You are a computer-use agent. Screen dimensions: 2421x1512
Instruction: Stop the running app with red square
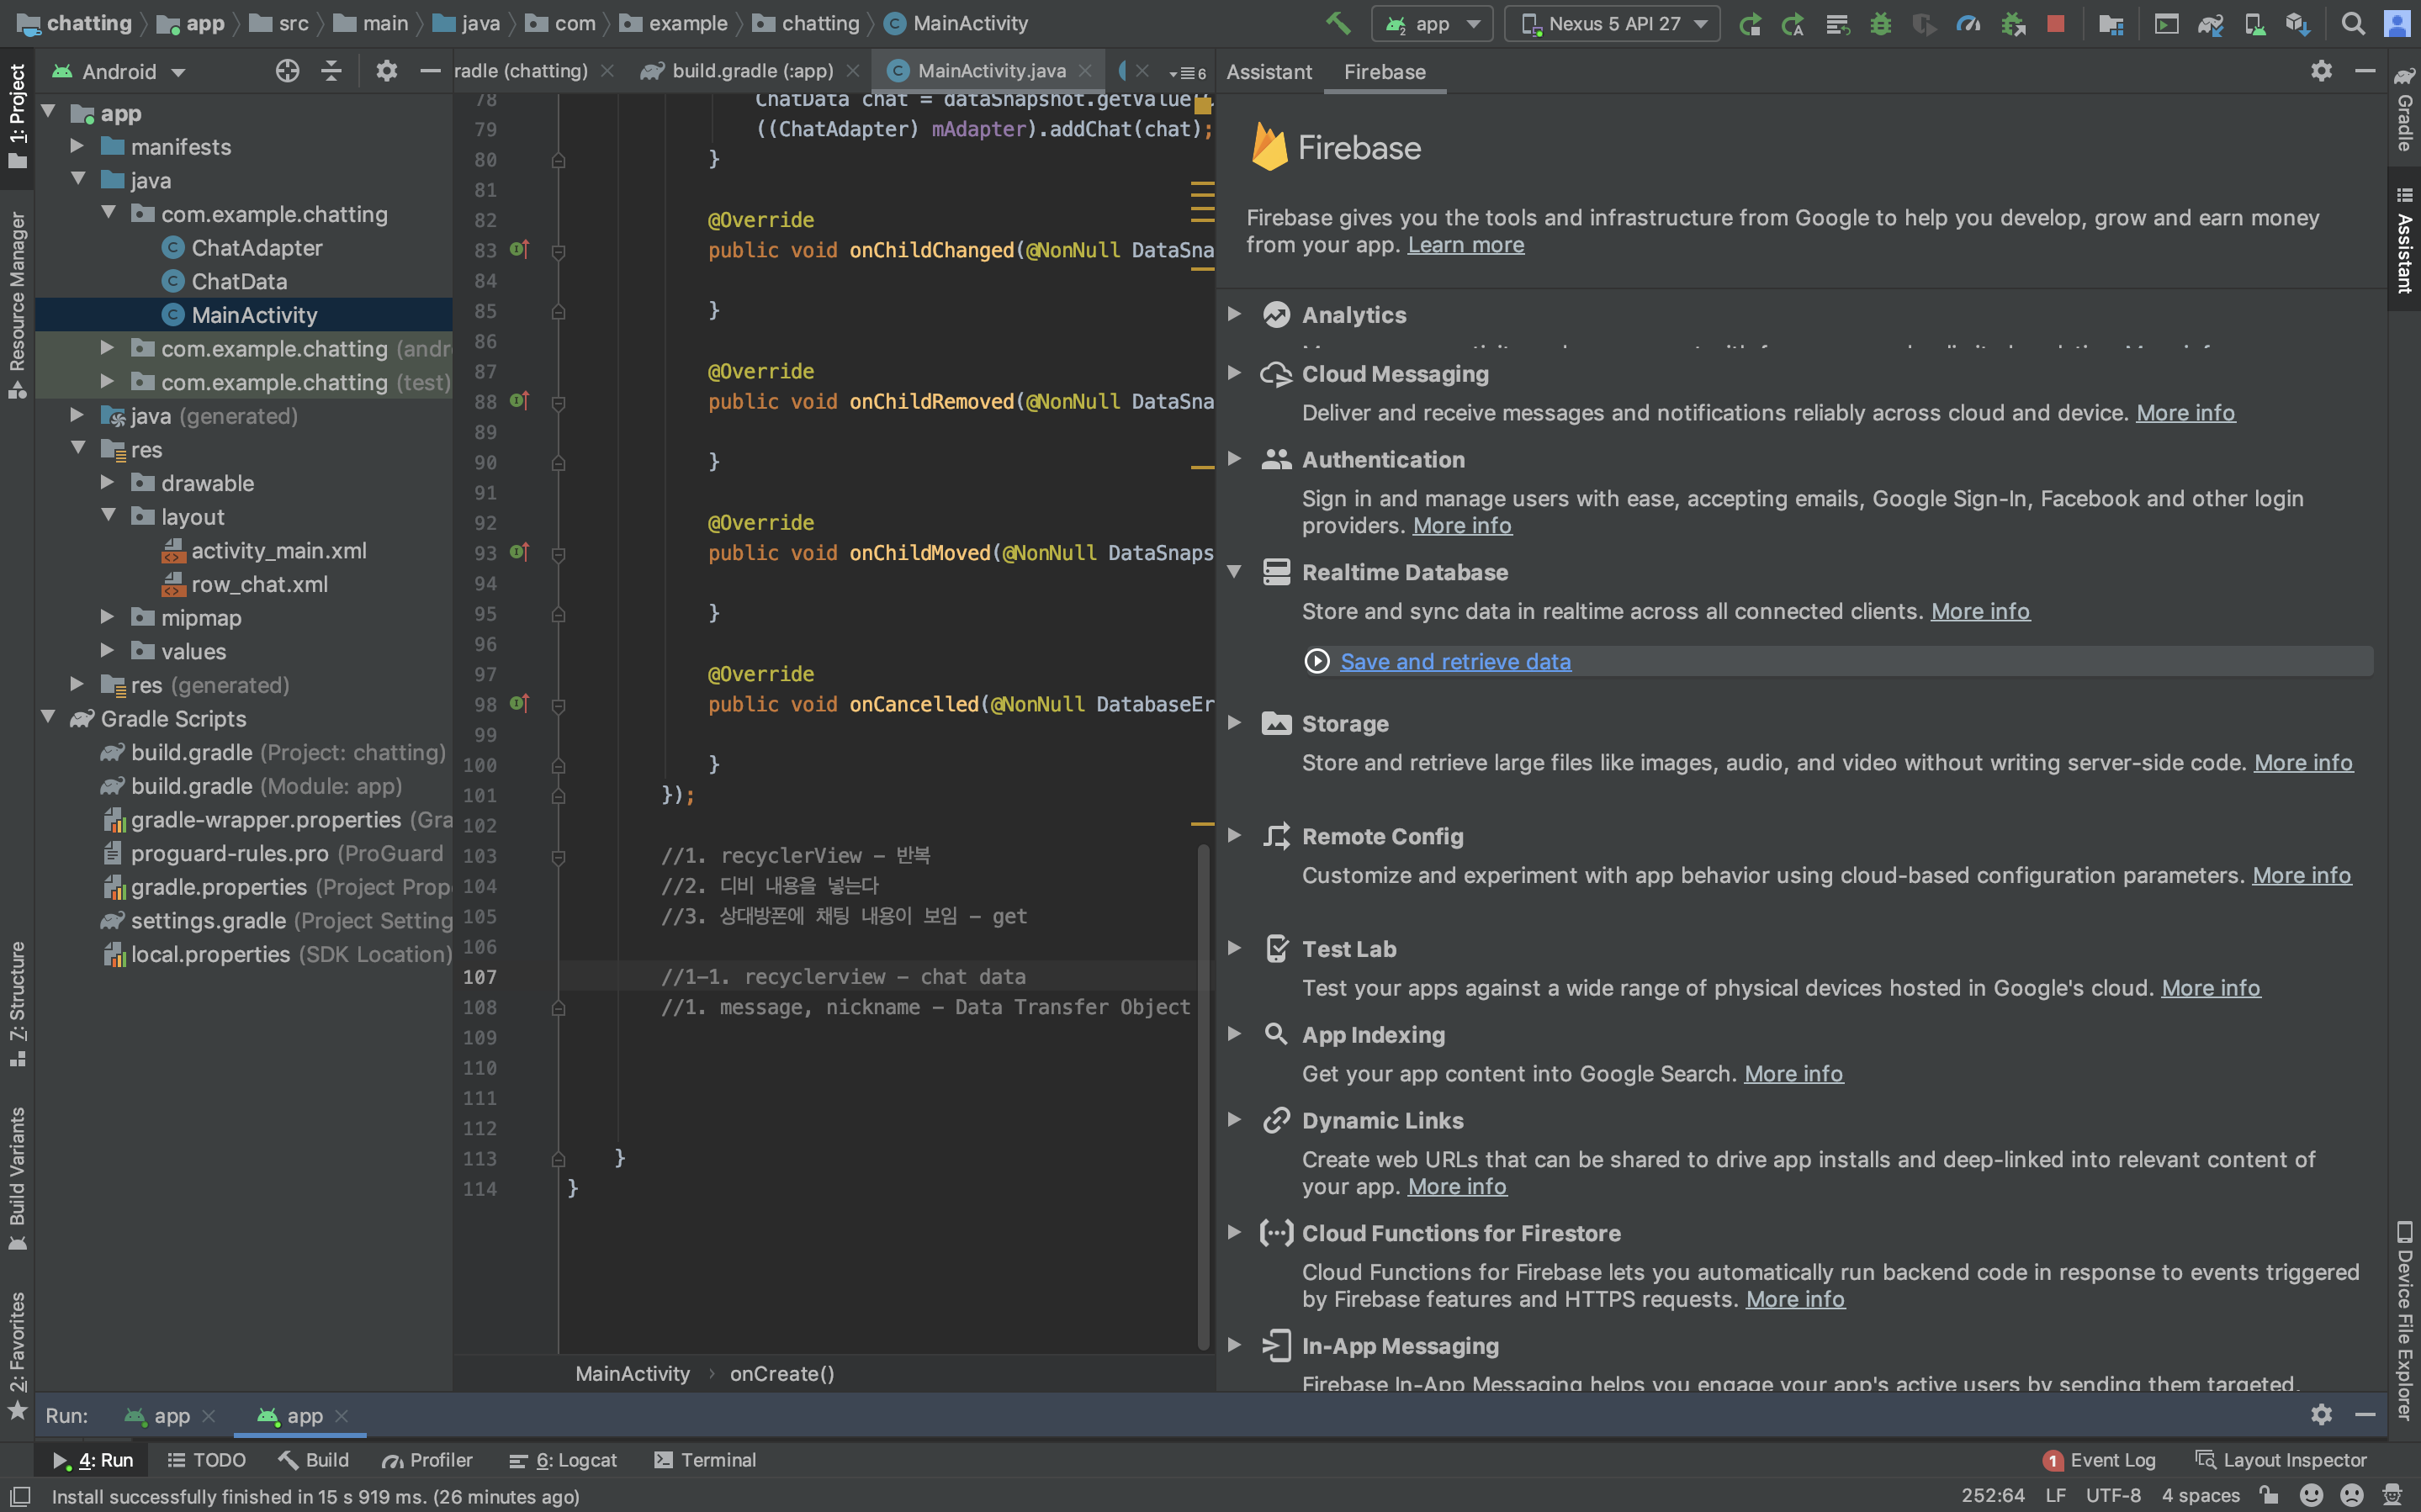click(x=2055, y=23)
